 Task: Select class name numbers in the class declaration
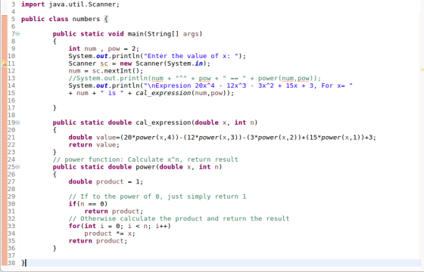[x=86, y=19]
